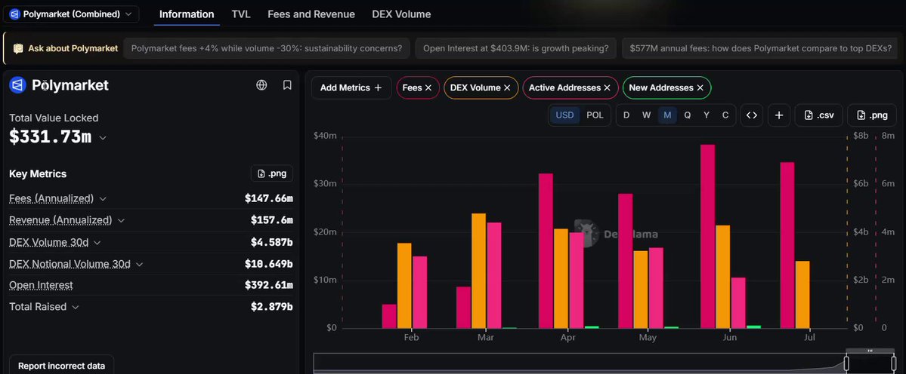Viewport: 906px width, 374px height.
Task: Expand Total Raised details
Action: [x=75, y=307]
